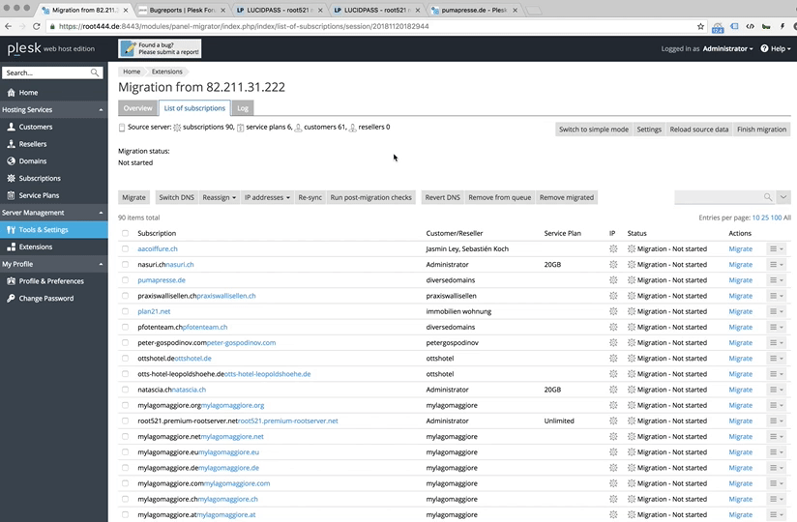Check the aacoiffure.ch row checkbox
The image size is (797, 522).
click(125, 248)
